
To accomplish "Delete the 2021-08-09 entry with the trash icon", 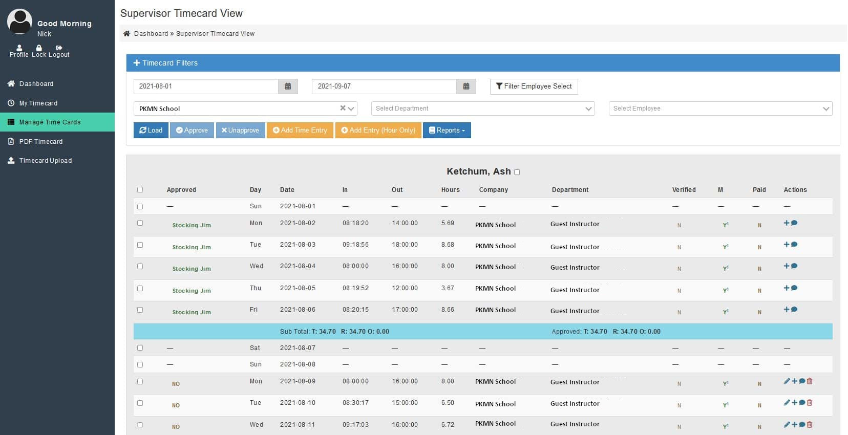I will point(810,381).
